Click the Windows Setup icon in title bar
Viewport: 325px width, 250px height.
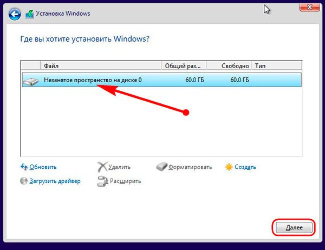click(30, 14)
